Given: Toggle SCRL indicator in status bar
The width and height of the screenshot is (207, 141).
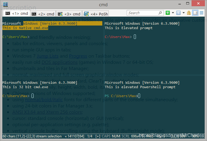Looking at the screenshot, I should click(x=126, y=136).
